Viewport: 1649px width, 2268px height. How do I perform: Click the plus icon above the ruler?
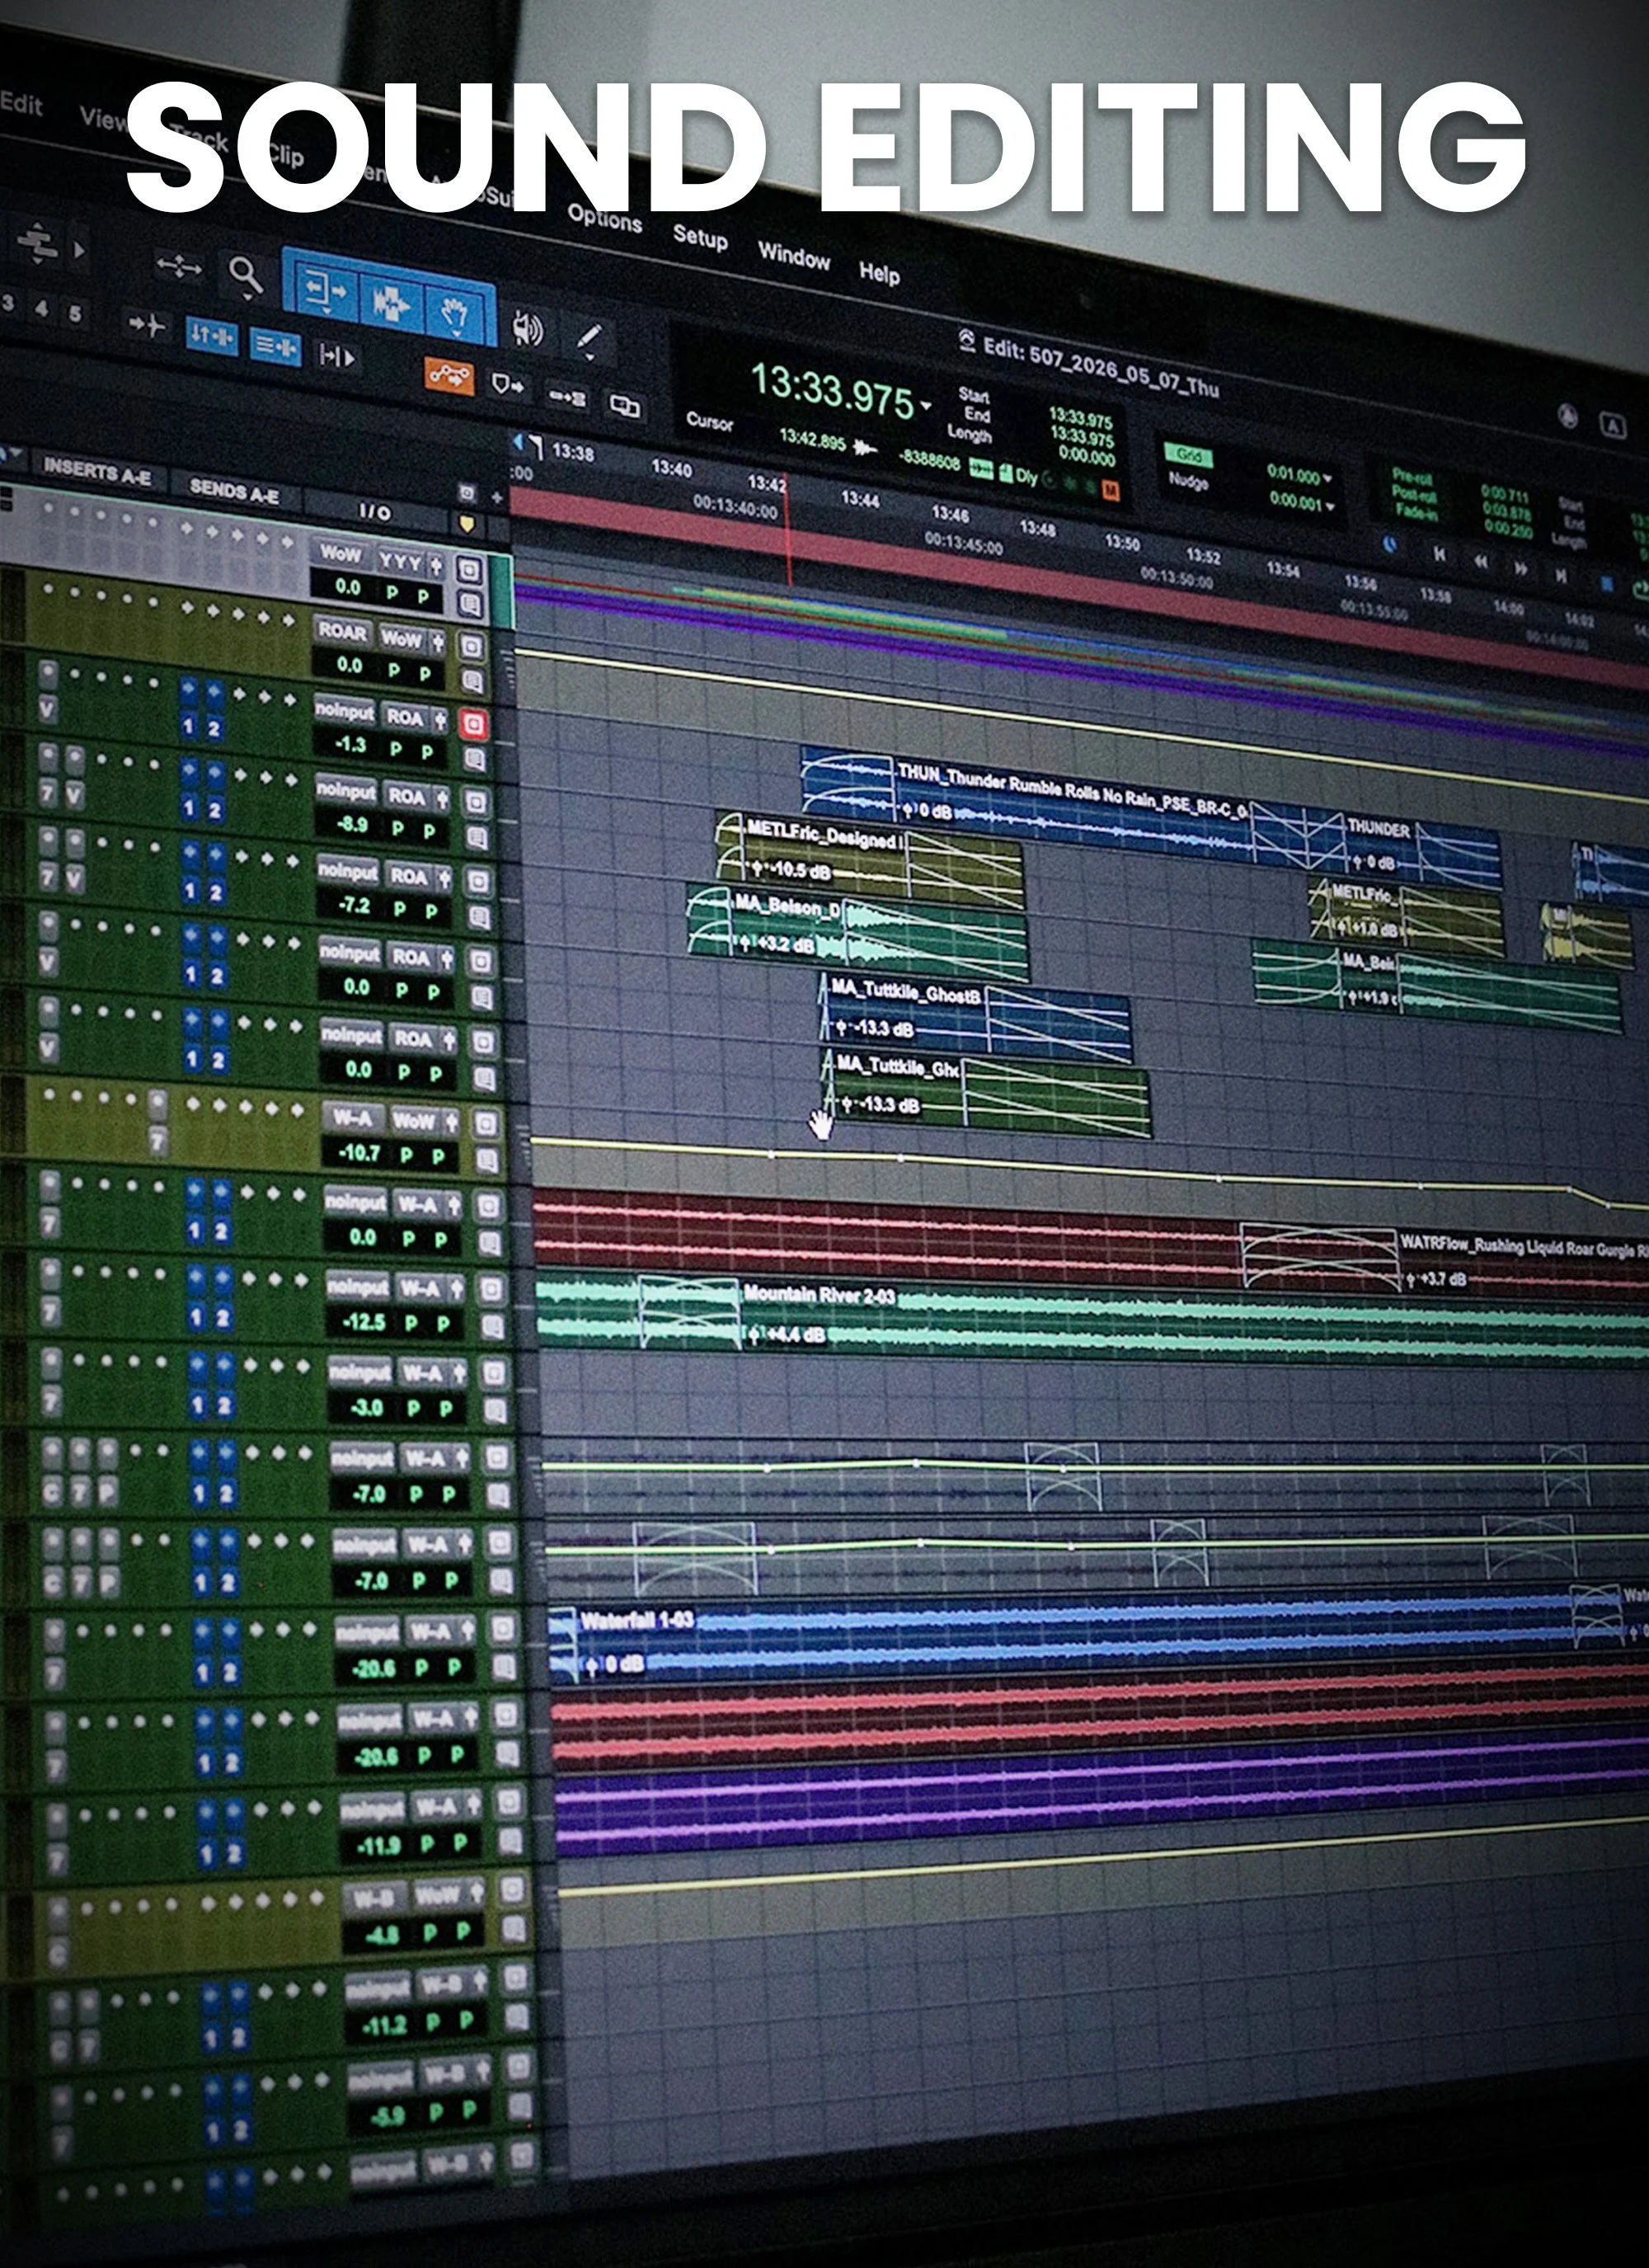497,496
